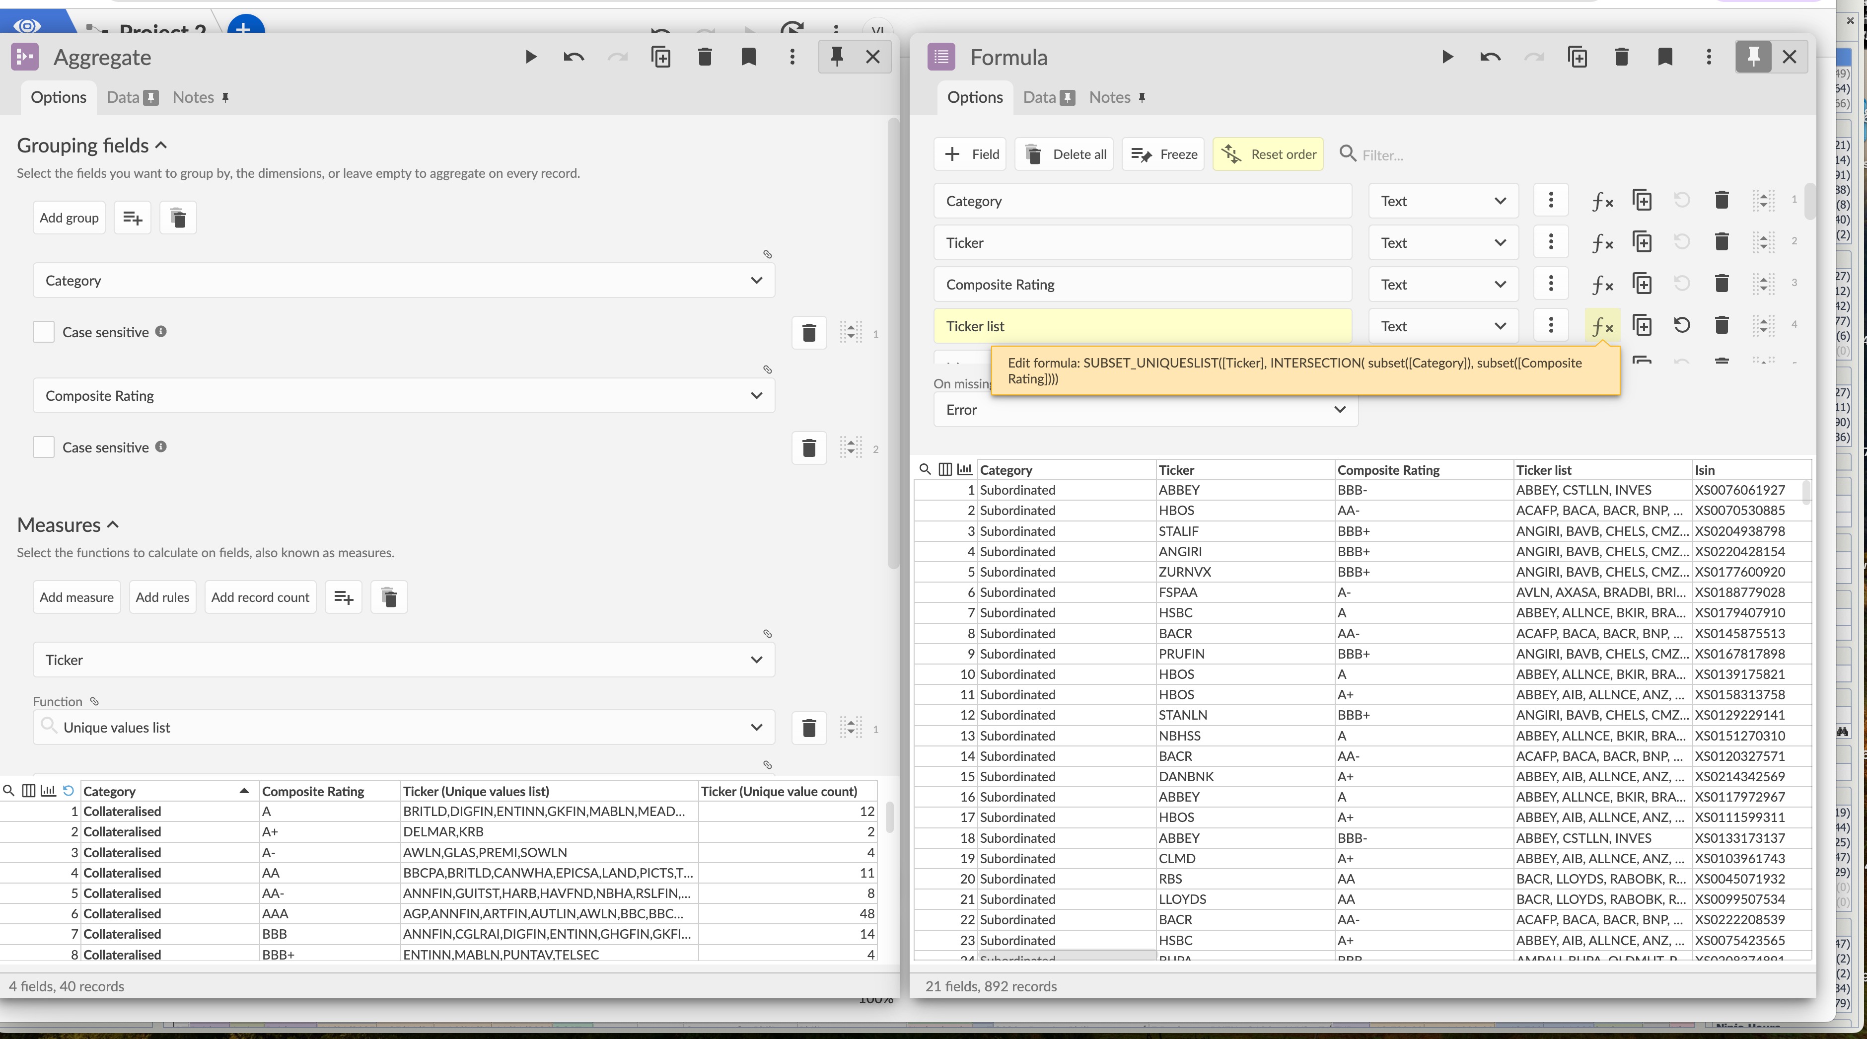
Task: Delete the Aggregate node via trash icon
Action: coord(705,57)
